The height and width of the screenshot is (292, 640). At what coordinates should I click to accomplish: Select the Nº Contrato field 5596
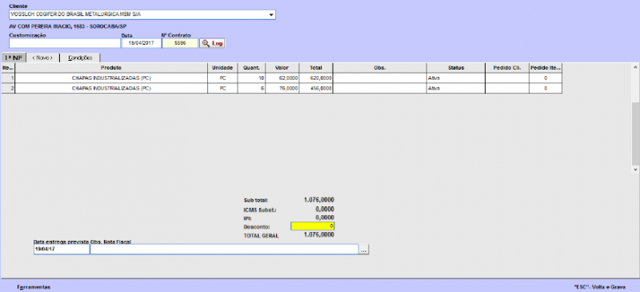(x=180, y=43)
